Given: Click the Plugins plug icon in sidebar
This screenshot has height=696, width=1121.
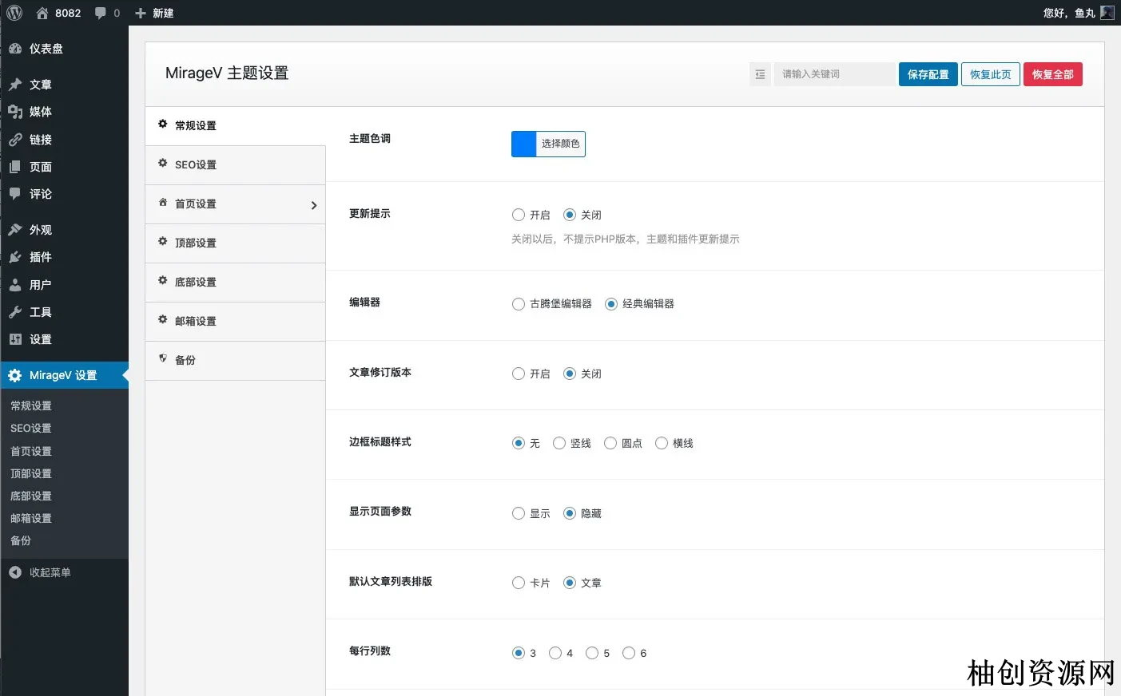Looking at the screenshot, I should 15,257.
